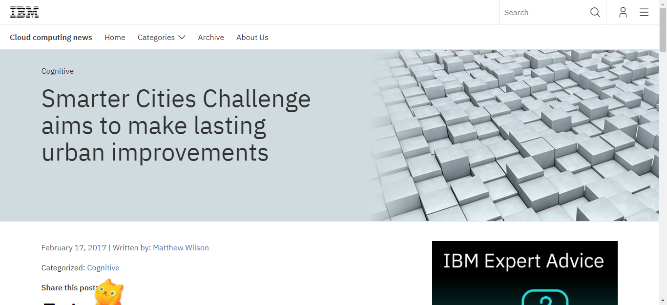Open the Cognitive category link

click(103, 267)
